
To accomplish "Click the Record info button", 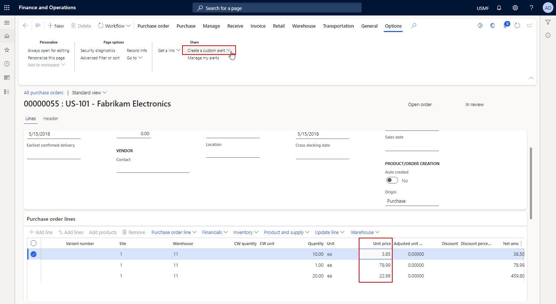I will coord(137,50).
